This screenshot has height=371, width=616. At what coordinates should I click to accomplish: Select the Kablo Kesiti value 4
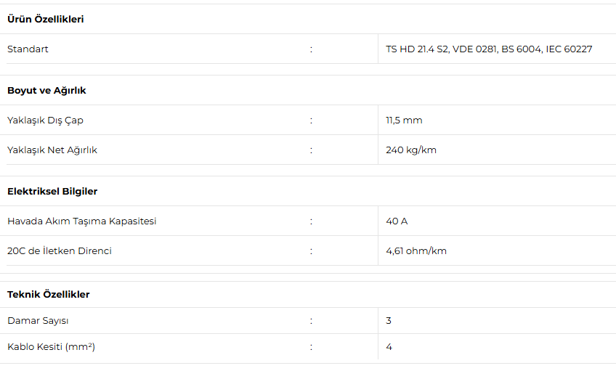tap(389, 347)
